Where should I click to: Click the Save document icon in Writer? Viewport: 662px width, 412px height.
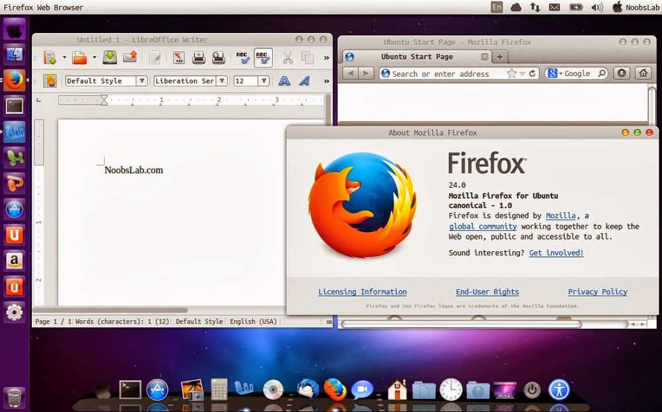[110, 58]
